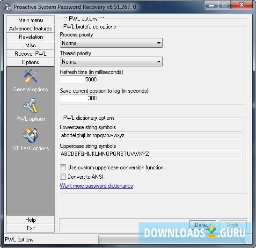Open General options via hammer icon
The width and height of the screenshot is (256, 248).
pyautogui.click(x=30, y=76)
